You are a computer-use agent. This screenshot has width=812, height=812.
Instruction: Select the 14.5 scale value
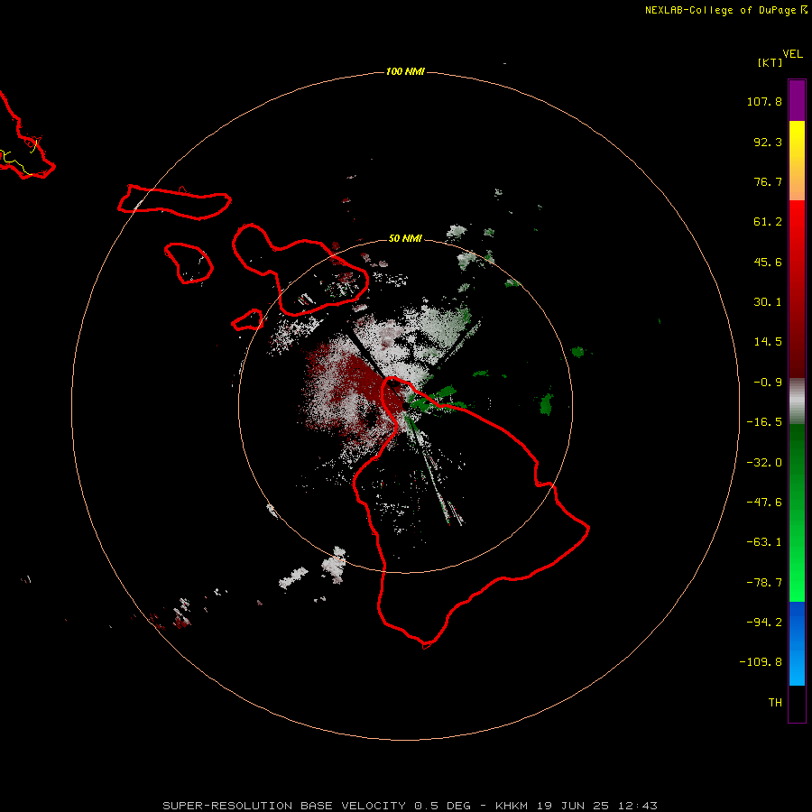pos(768,342)
